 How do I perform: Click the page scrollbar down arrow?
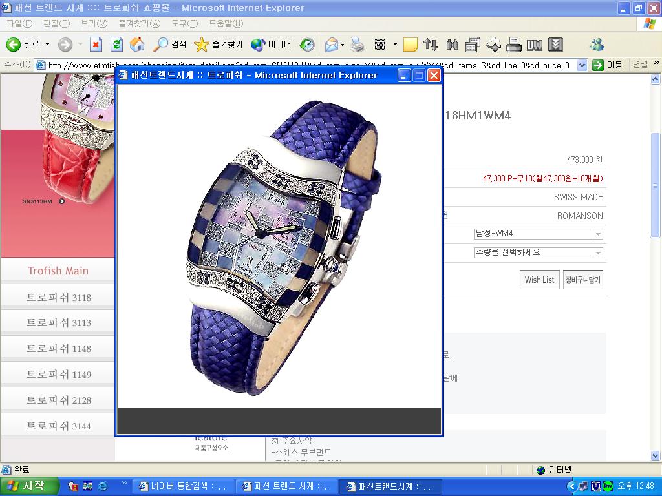(x=656, y=455)
